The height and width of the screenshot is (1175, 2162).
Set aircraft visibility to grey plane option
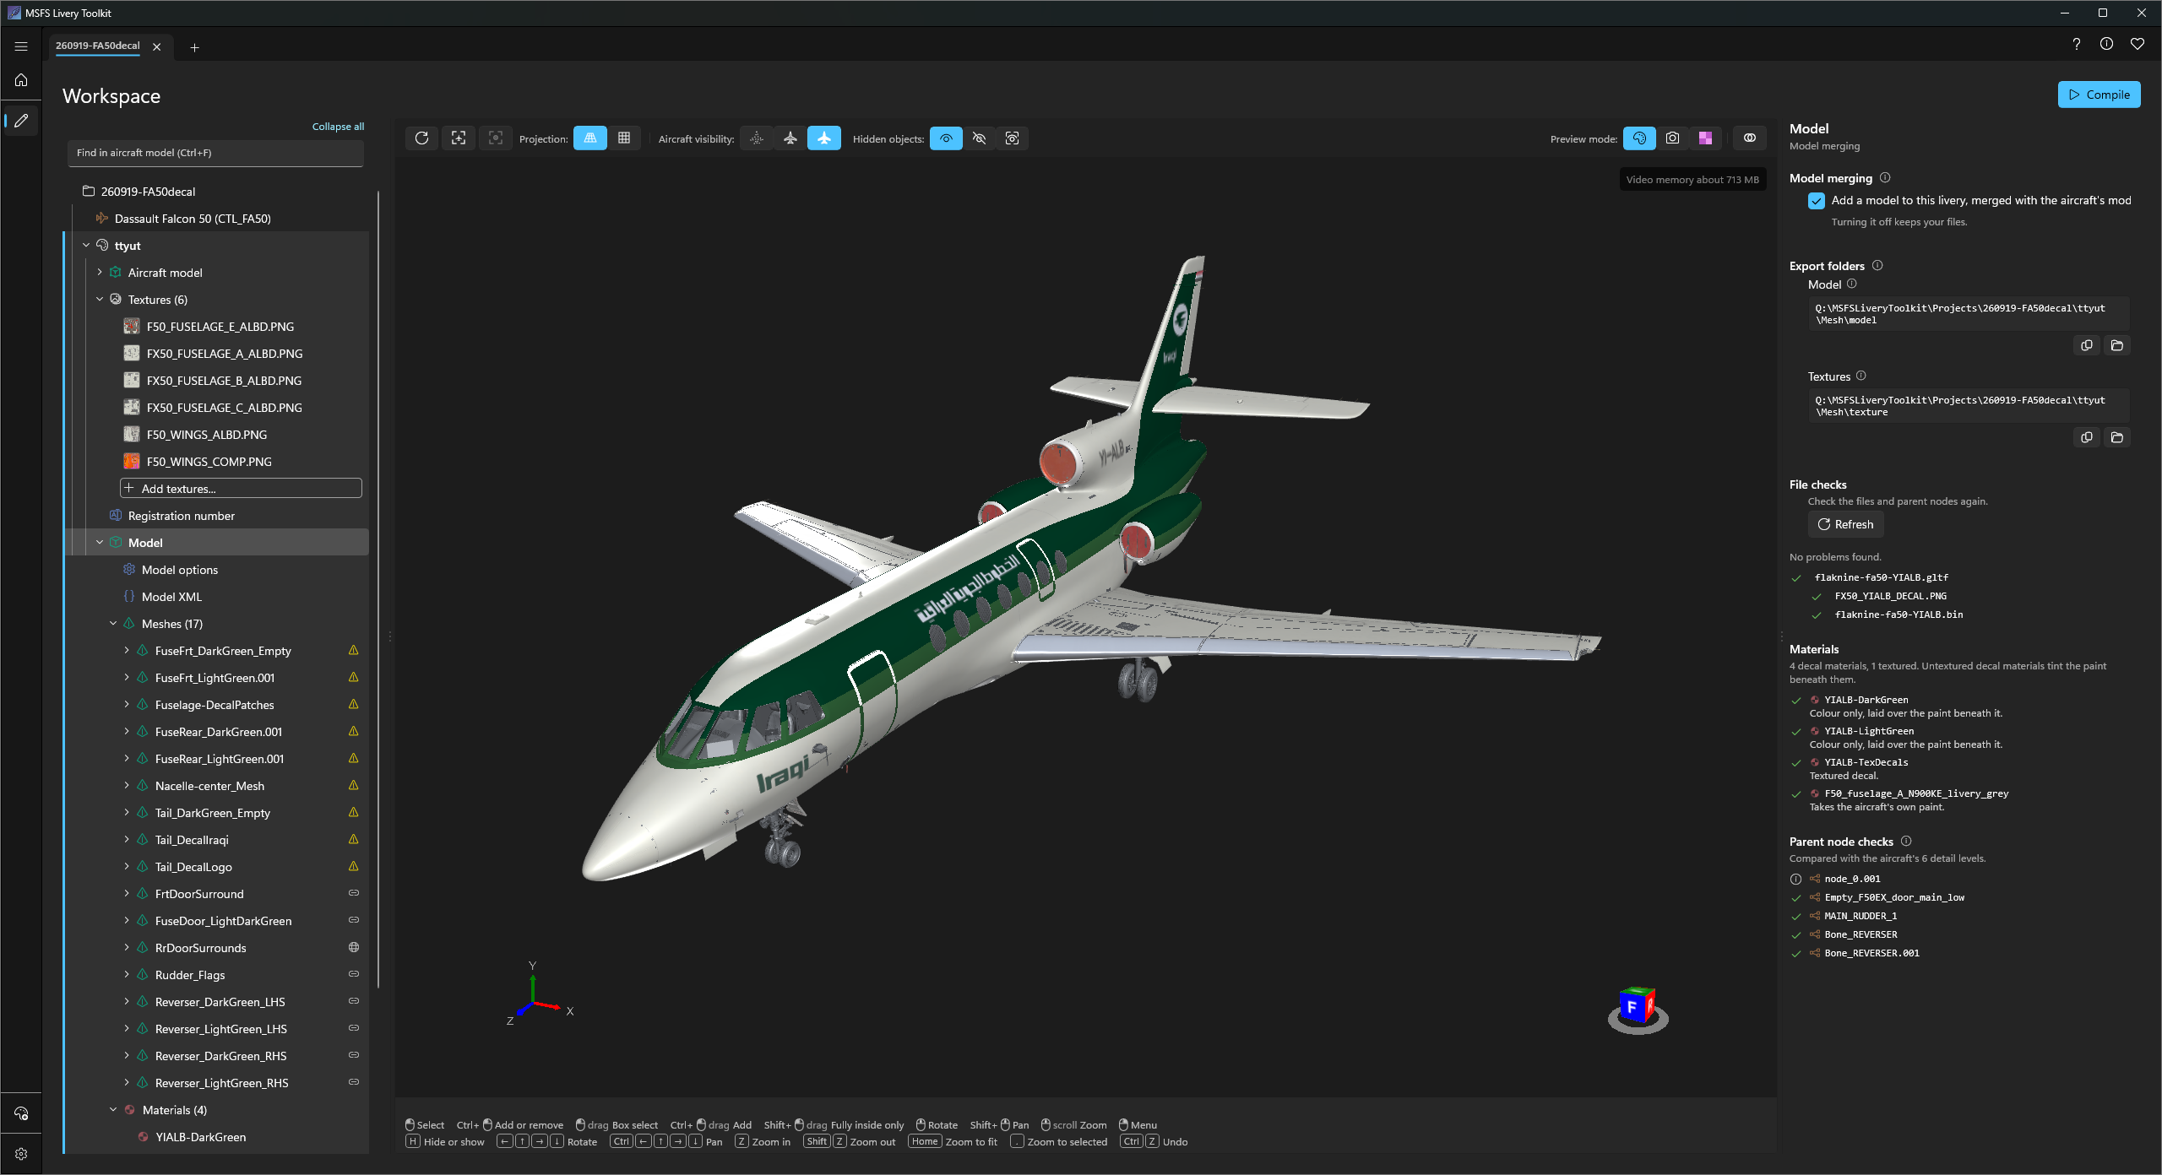pyautogui.click(x=790, y=138)
